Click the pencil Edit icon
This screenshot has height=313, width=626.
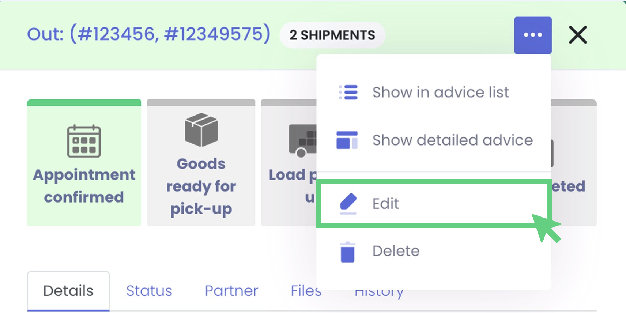click(x=348, y=203)
